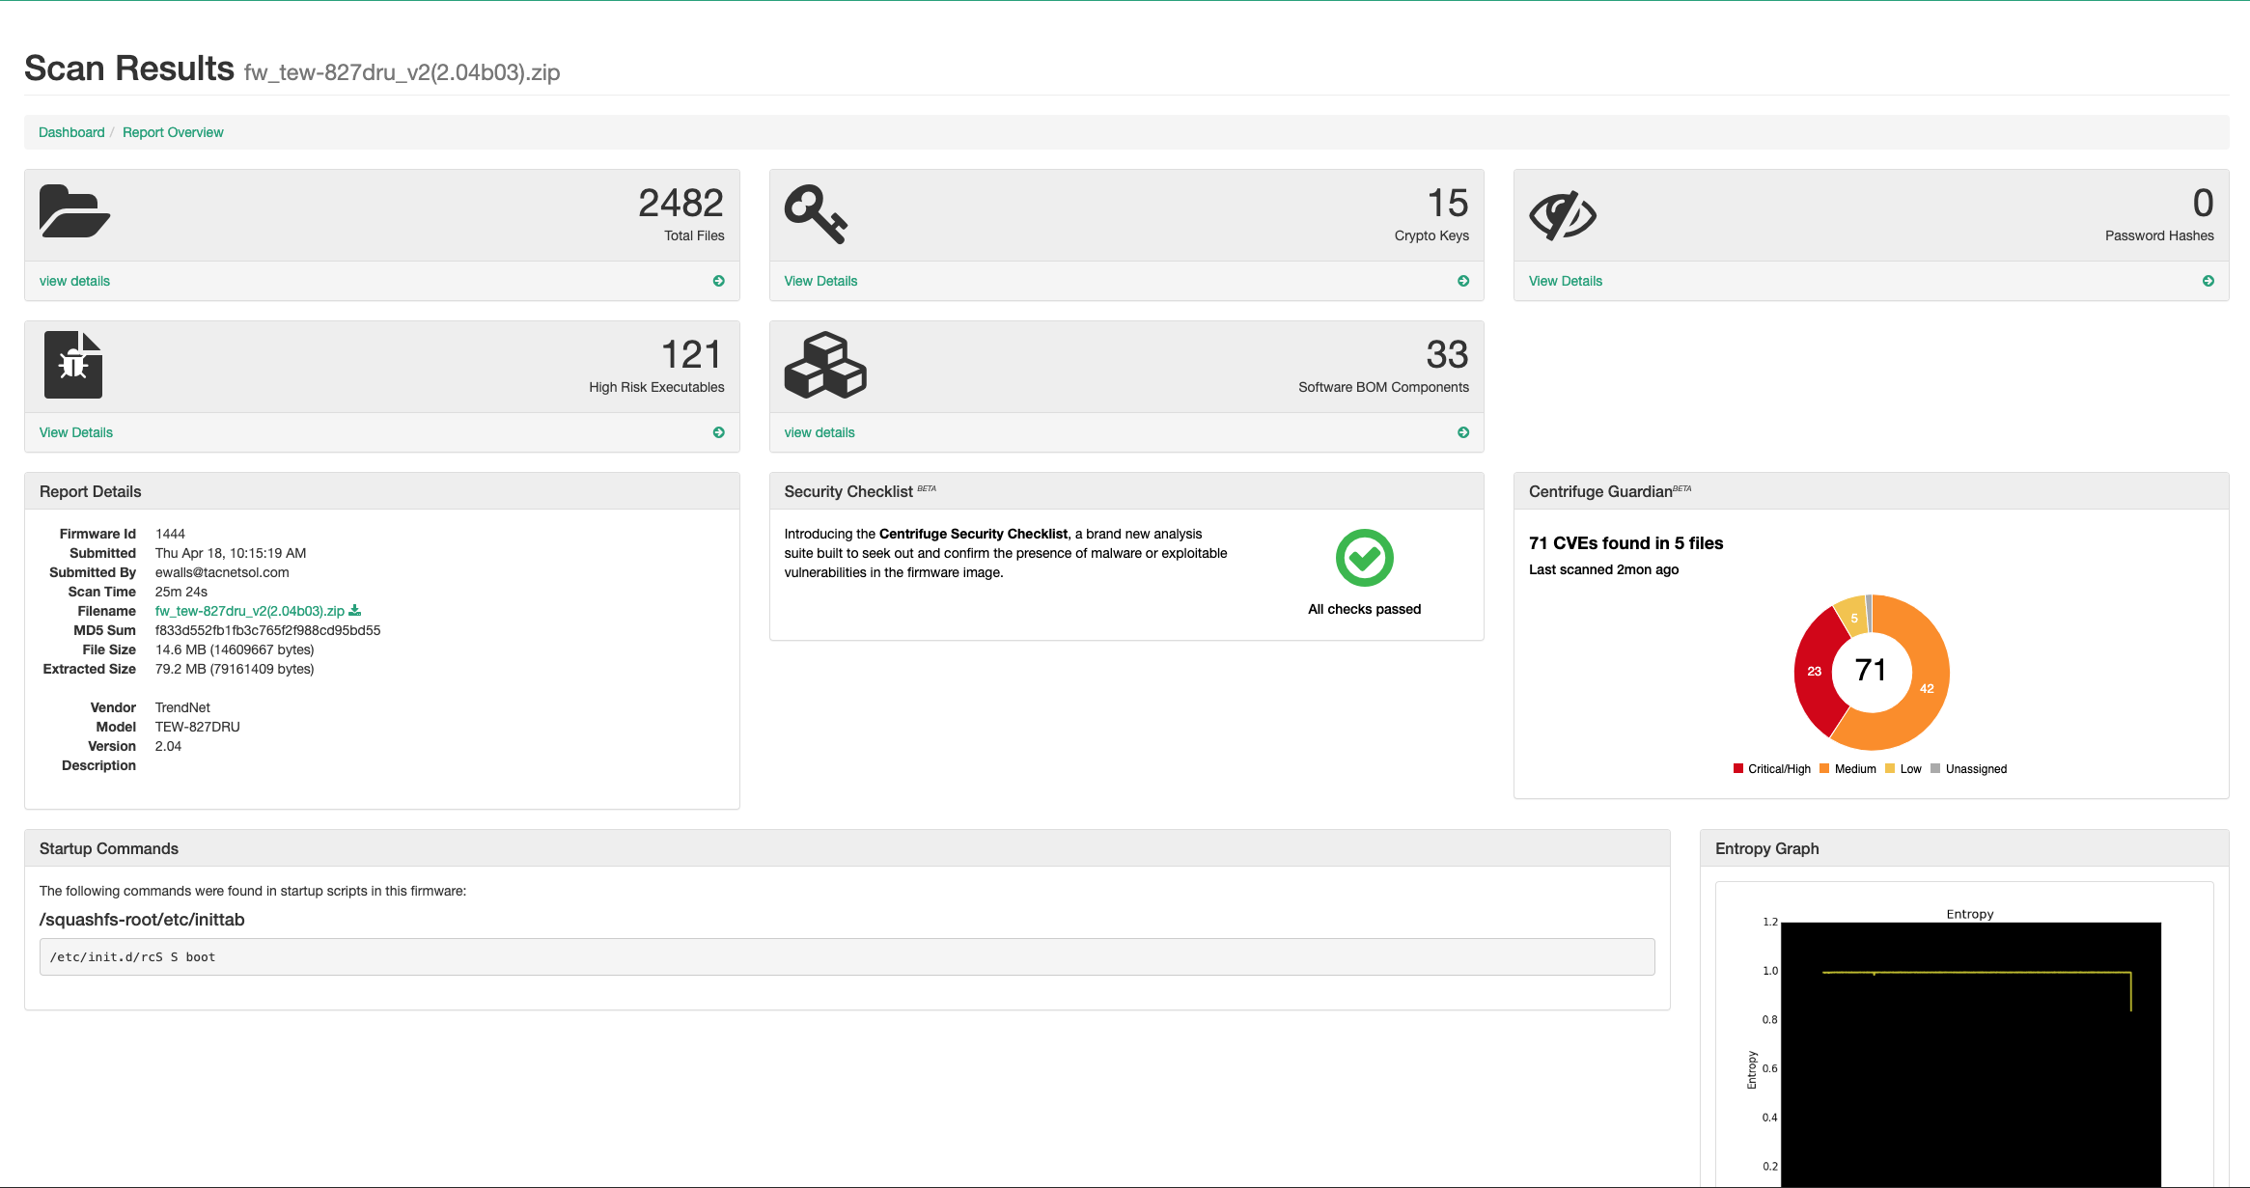The height and width of the screenshot is (1188, 2250).
Task: Click the 33 Software BOM Components count
Action: pos(1448,354)
